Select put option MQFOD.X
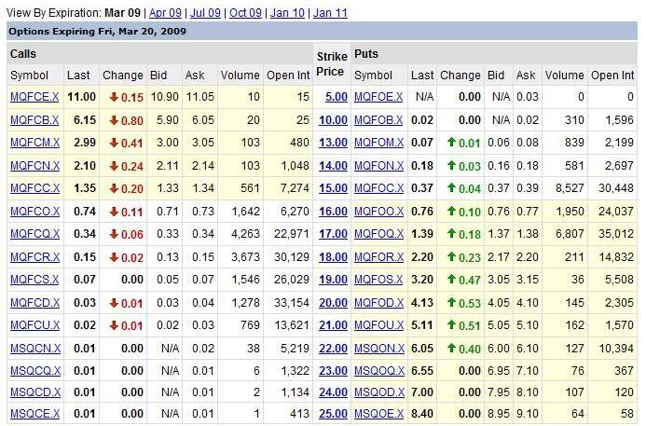Image resolution: width=646 pixels, height=426 pixels. tap(379, 300)
